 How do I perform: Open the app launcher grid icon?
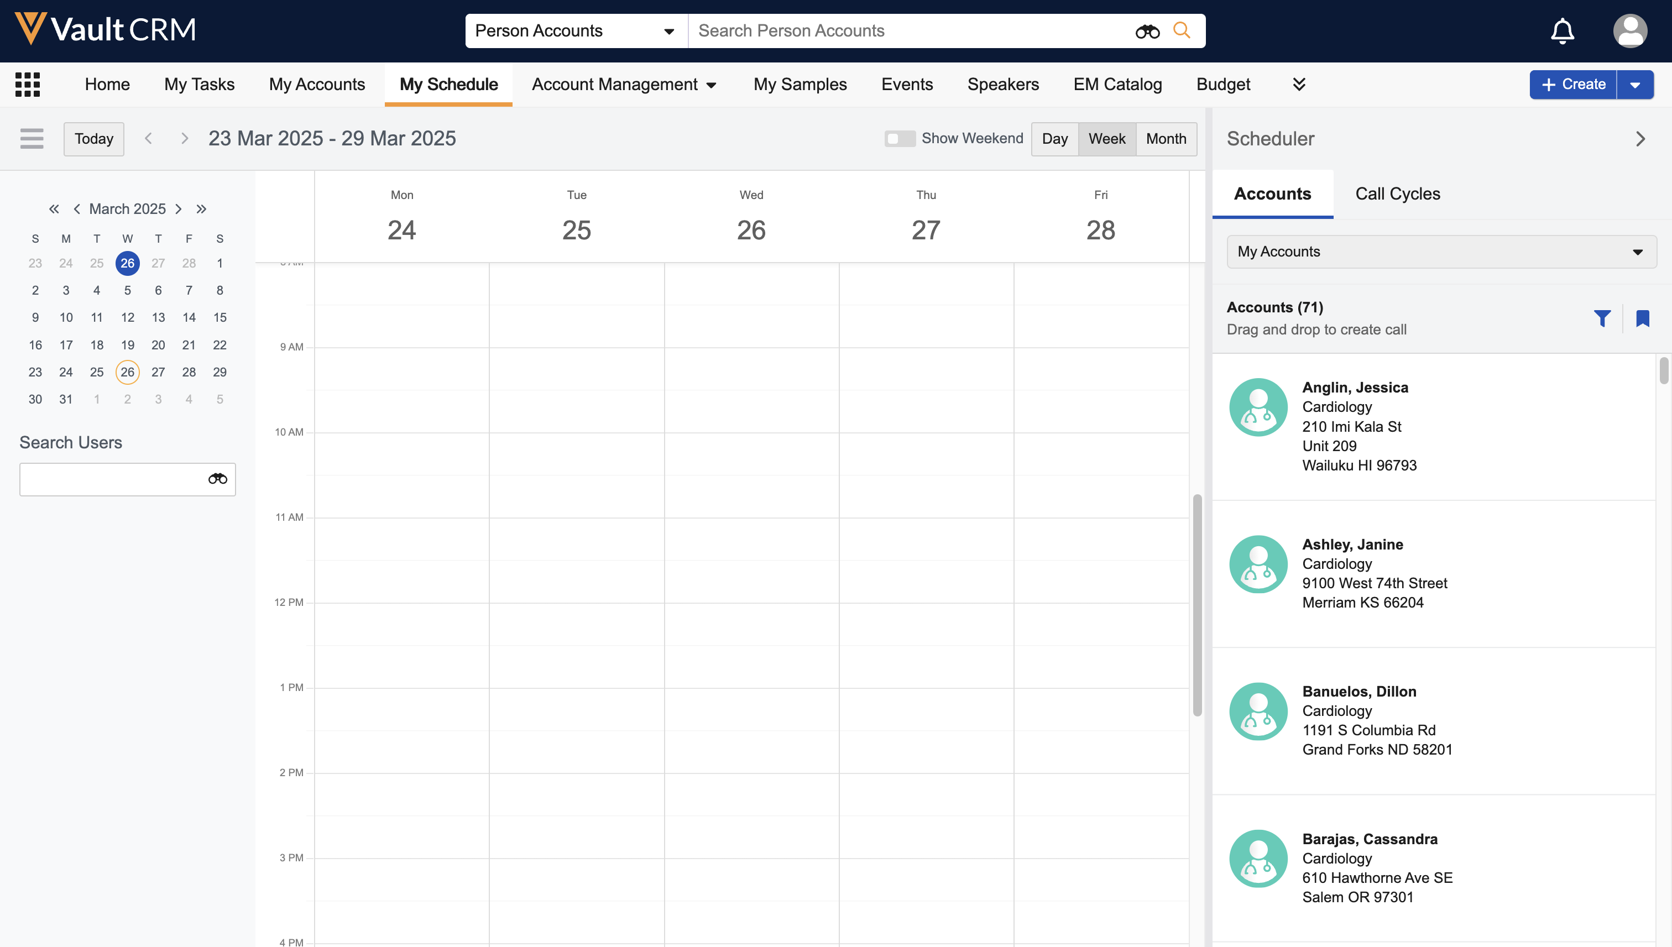pos(27,85)
